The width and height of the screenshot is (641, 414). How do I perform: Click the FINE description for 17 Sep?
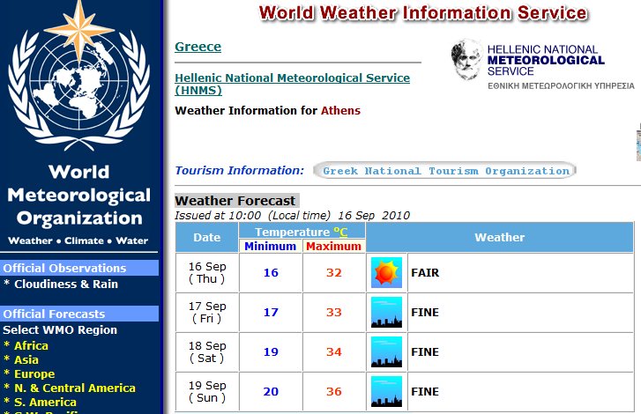425,313
